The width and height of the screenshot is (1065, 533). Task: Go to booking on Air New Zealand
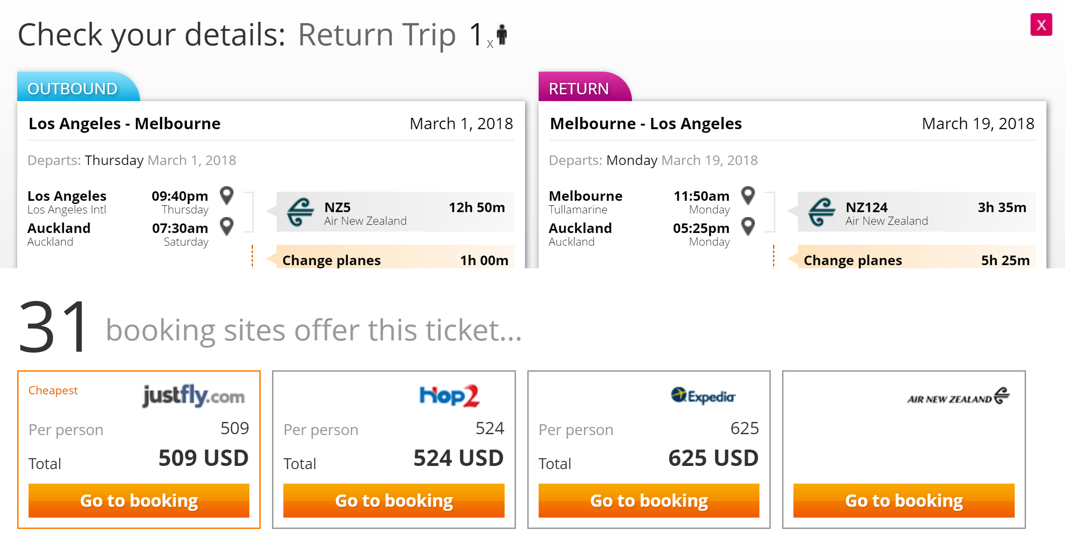904,500
